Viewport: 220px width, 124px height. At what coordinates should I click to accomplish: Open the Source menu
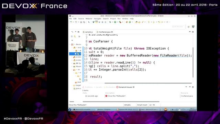(81, 19)
